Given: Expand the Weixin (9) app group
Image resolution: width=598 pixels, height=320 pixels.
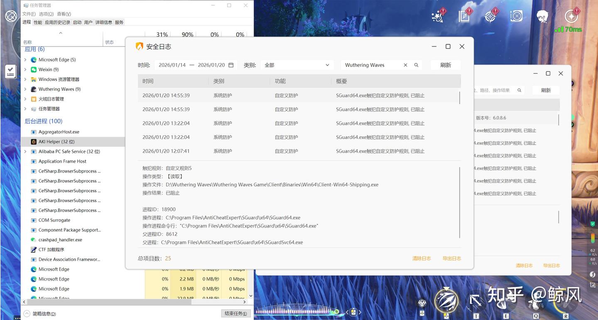Looking at the screenshot, I should point(25,70).
